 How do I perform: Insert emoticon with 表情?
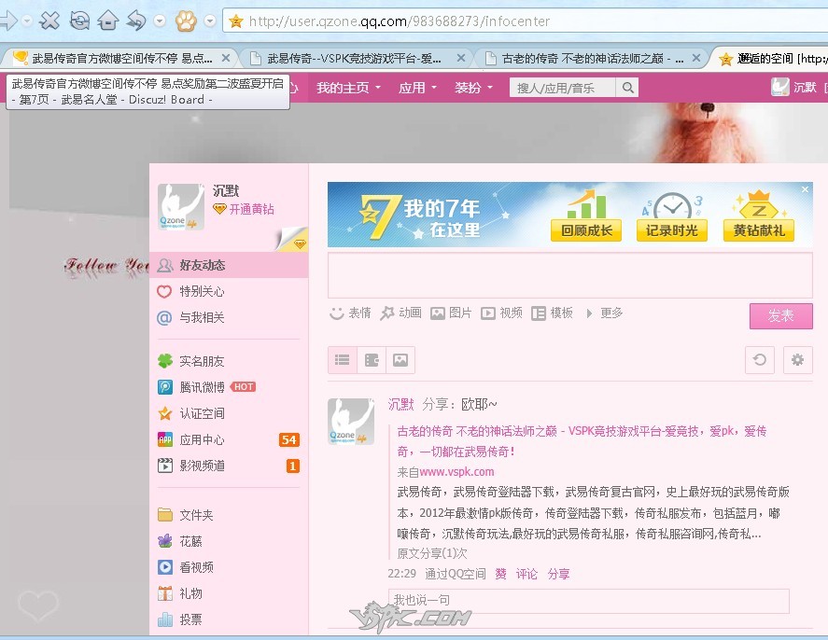click(350, 313)
